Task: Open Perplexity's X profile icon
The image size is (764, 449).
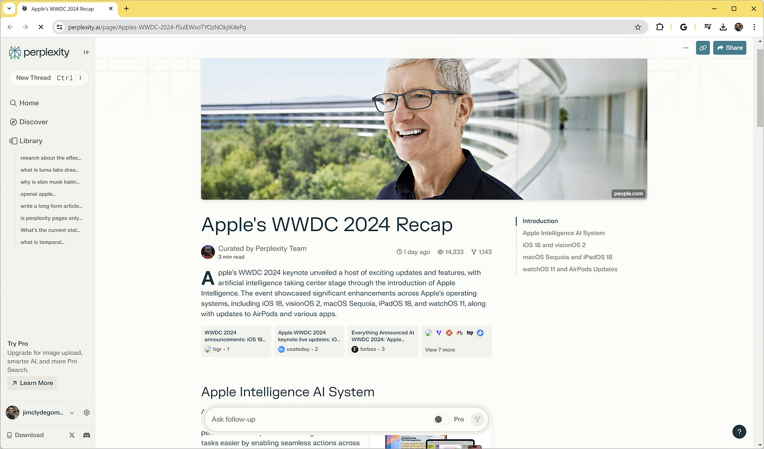Action: [x=71, y=435]
